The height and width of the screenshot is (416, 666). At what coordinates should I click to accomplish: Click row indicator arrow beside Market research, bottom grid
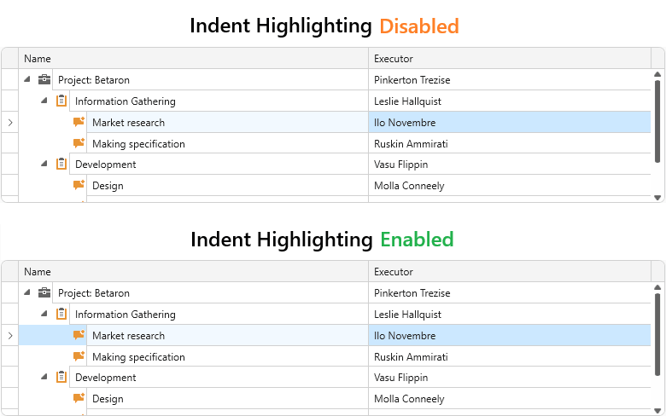point(10,335)
